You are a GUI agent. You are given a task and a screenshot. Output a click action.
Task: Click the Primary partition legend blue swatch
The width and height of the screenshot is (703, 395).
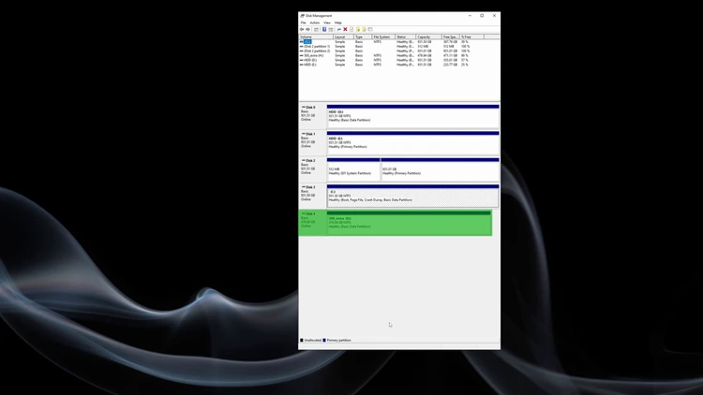[x=324, y=341]
